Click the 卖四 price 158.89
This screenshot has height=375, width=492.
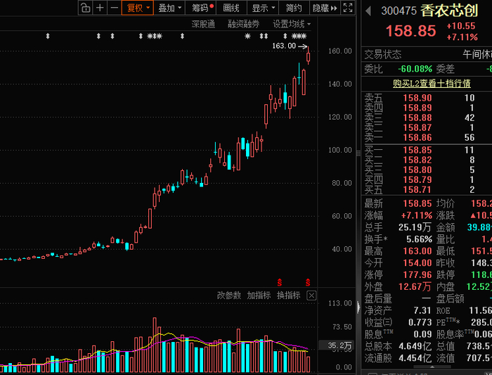tap(417, 108)
